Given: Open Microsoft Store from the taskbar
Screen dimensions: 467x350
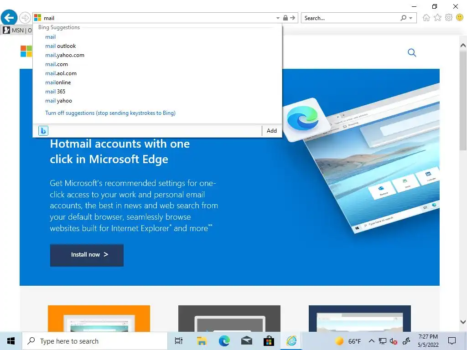Looking at the screenshot, I should click(269, 341).
